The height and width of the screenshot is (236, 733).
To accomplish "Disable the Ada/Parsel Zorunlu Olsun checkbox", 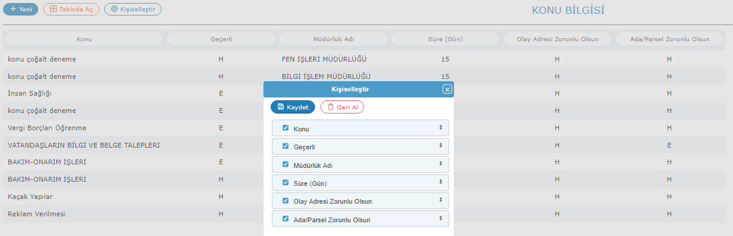I will pos(286,219).
